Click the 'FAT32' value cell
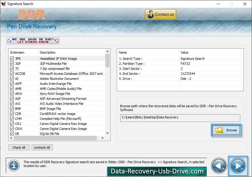The image size is (252, 177). point(185,64)
